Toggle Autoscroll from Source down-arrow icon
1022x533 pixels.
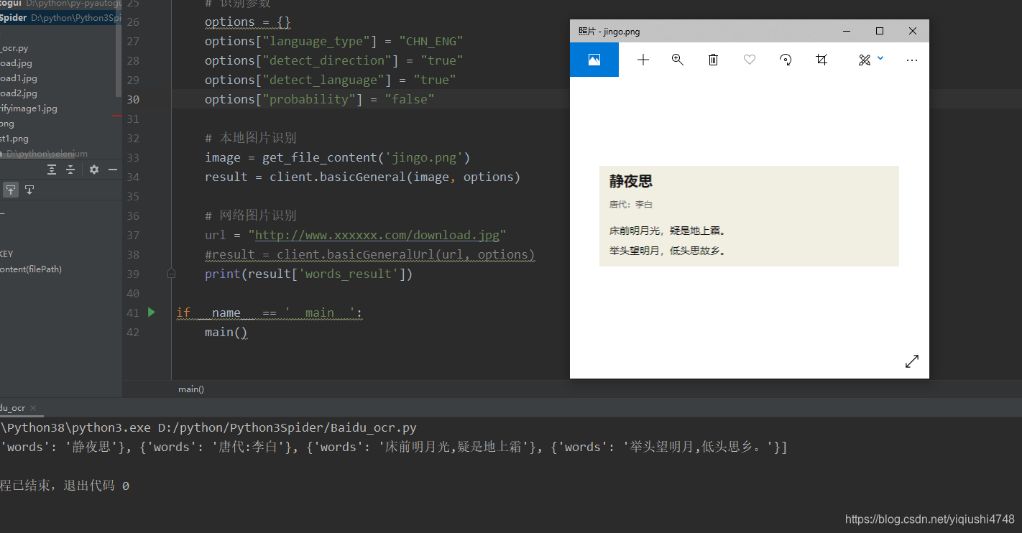(29, 190)
